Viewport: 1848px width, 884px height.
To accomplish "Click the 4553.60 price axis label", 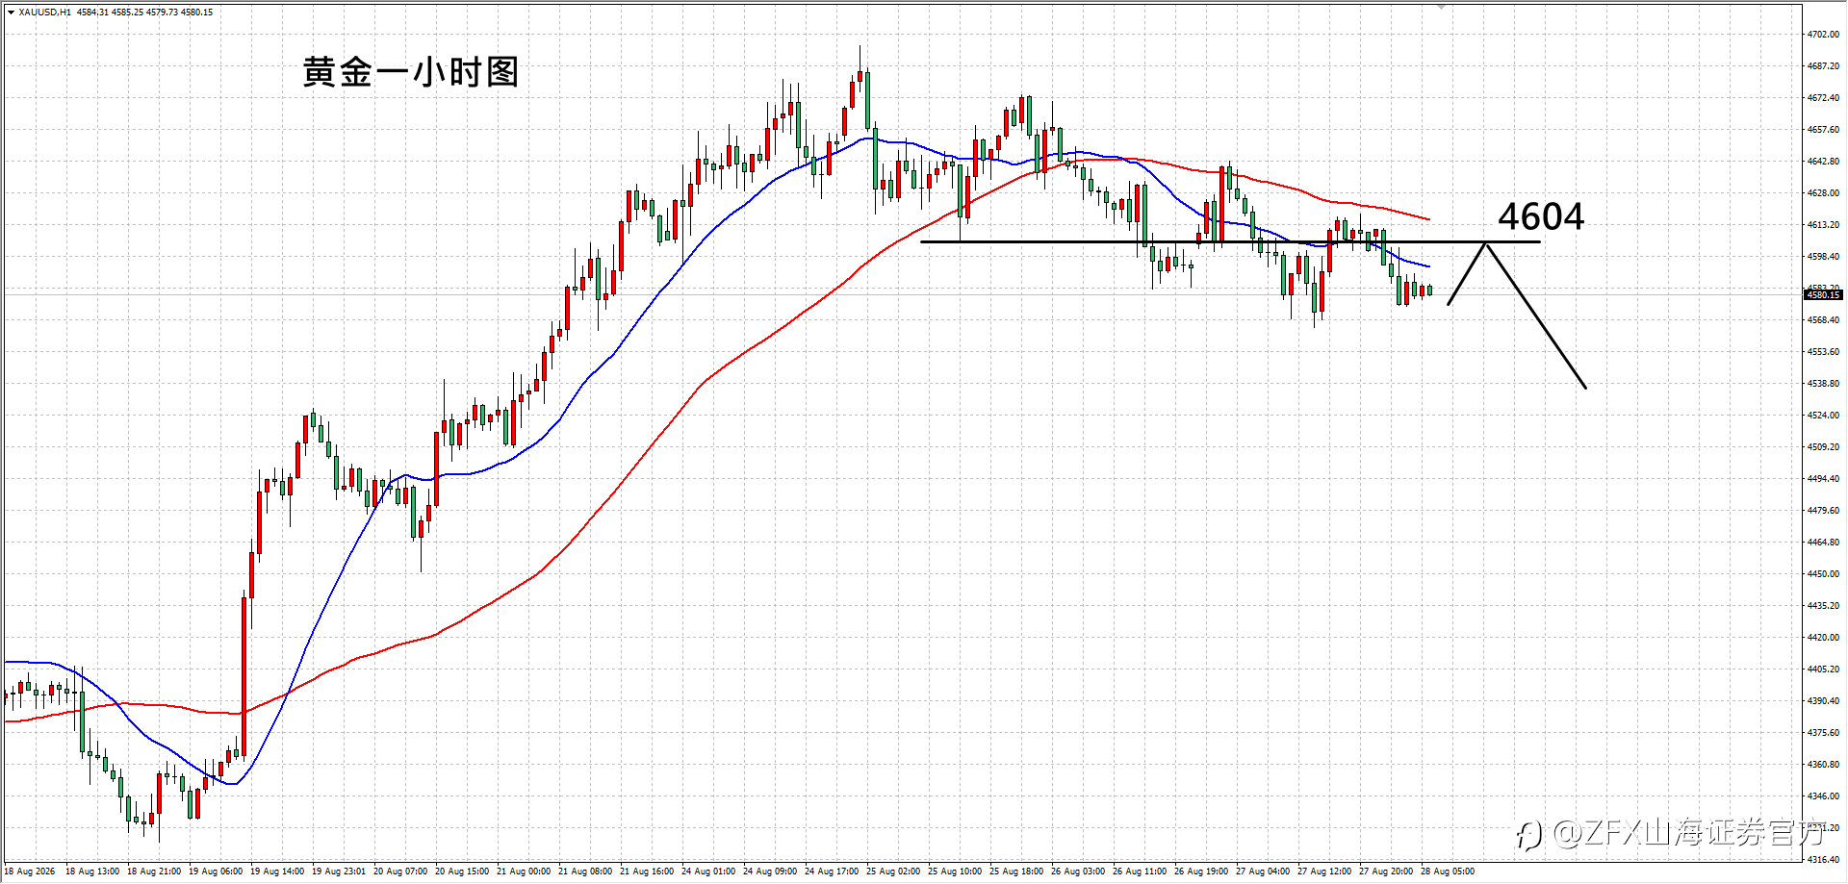I will point(1823,352).
